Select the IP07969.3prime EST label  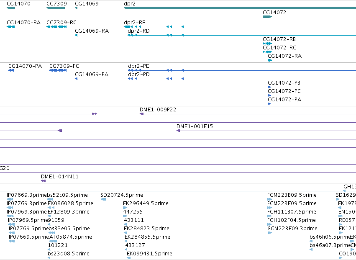pos(27,212)
